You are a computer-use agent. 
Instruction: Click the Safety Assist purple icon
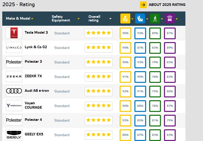coord(170,19)
